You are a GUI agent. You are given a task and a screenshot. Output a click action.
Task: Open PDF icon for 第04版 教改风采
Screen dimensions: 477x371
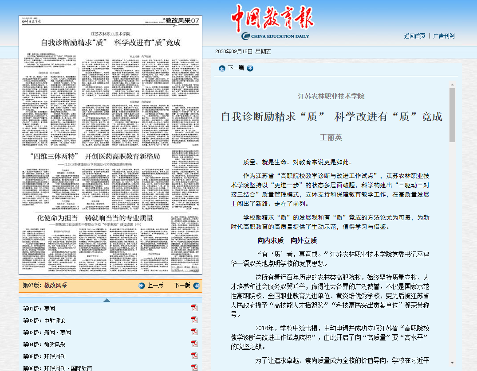coord(194,344)
